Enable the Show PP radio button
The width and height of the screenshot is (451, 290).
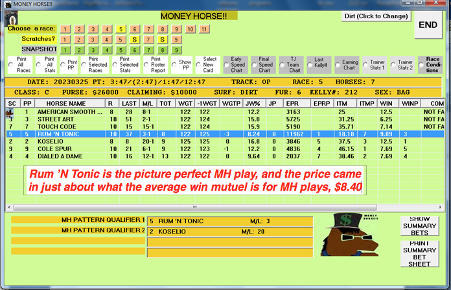tap(174, 64)
